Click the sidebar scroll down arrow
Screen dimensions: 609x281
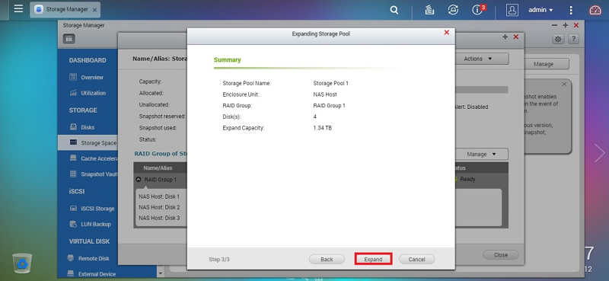click(161, 273)
